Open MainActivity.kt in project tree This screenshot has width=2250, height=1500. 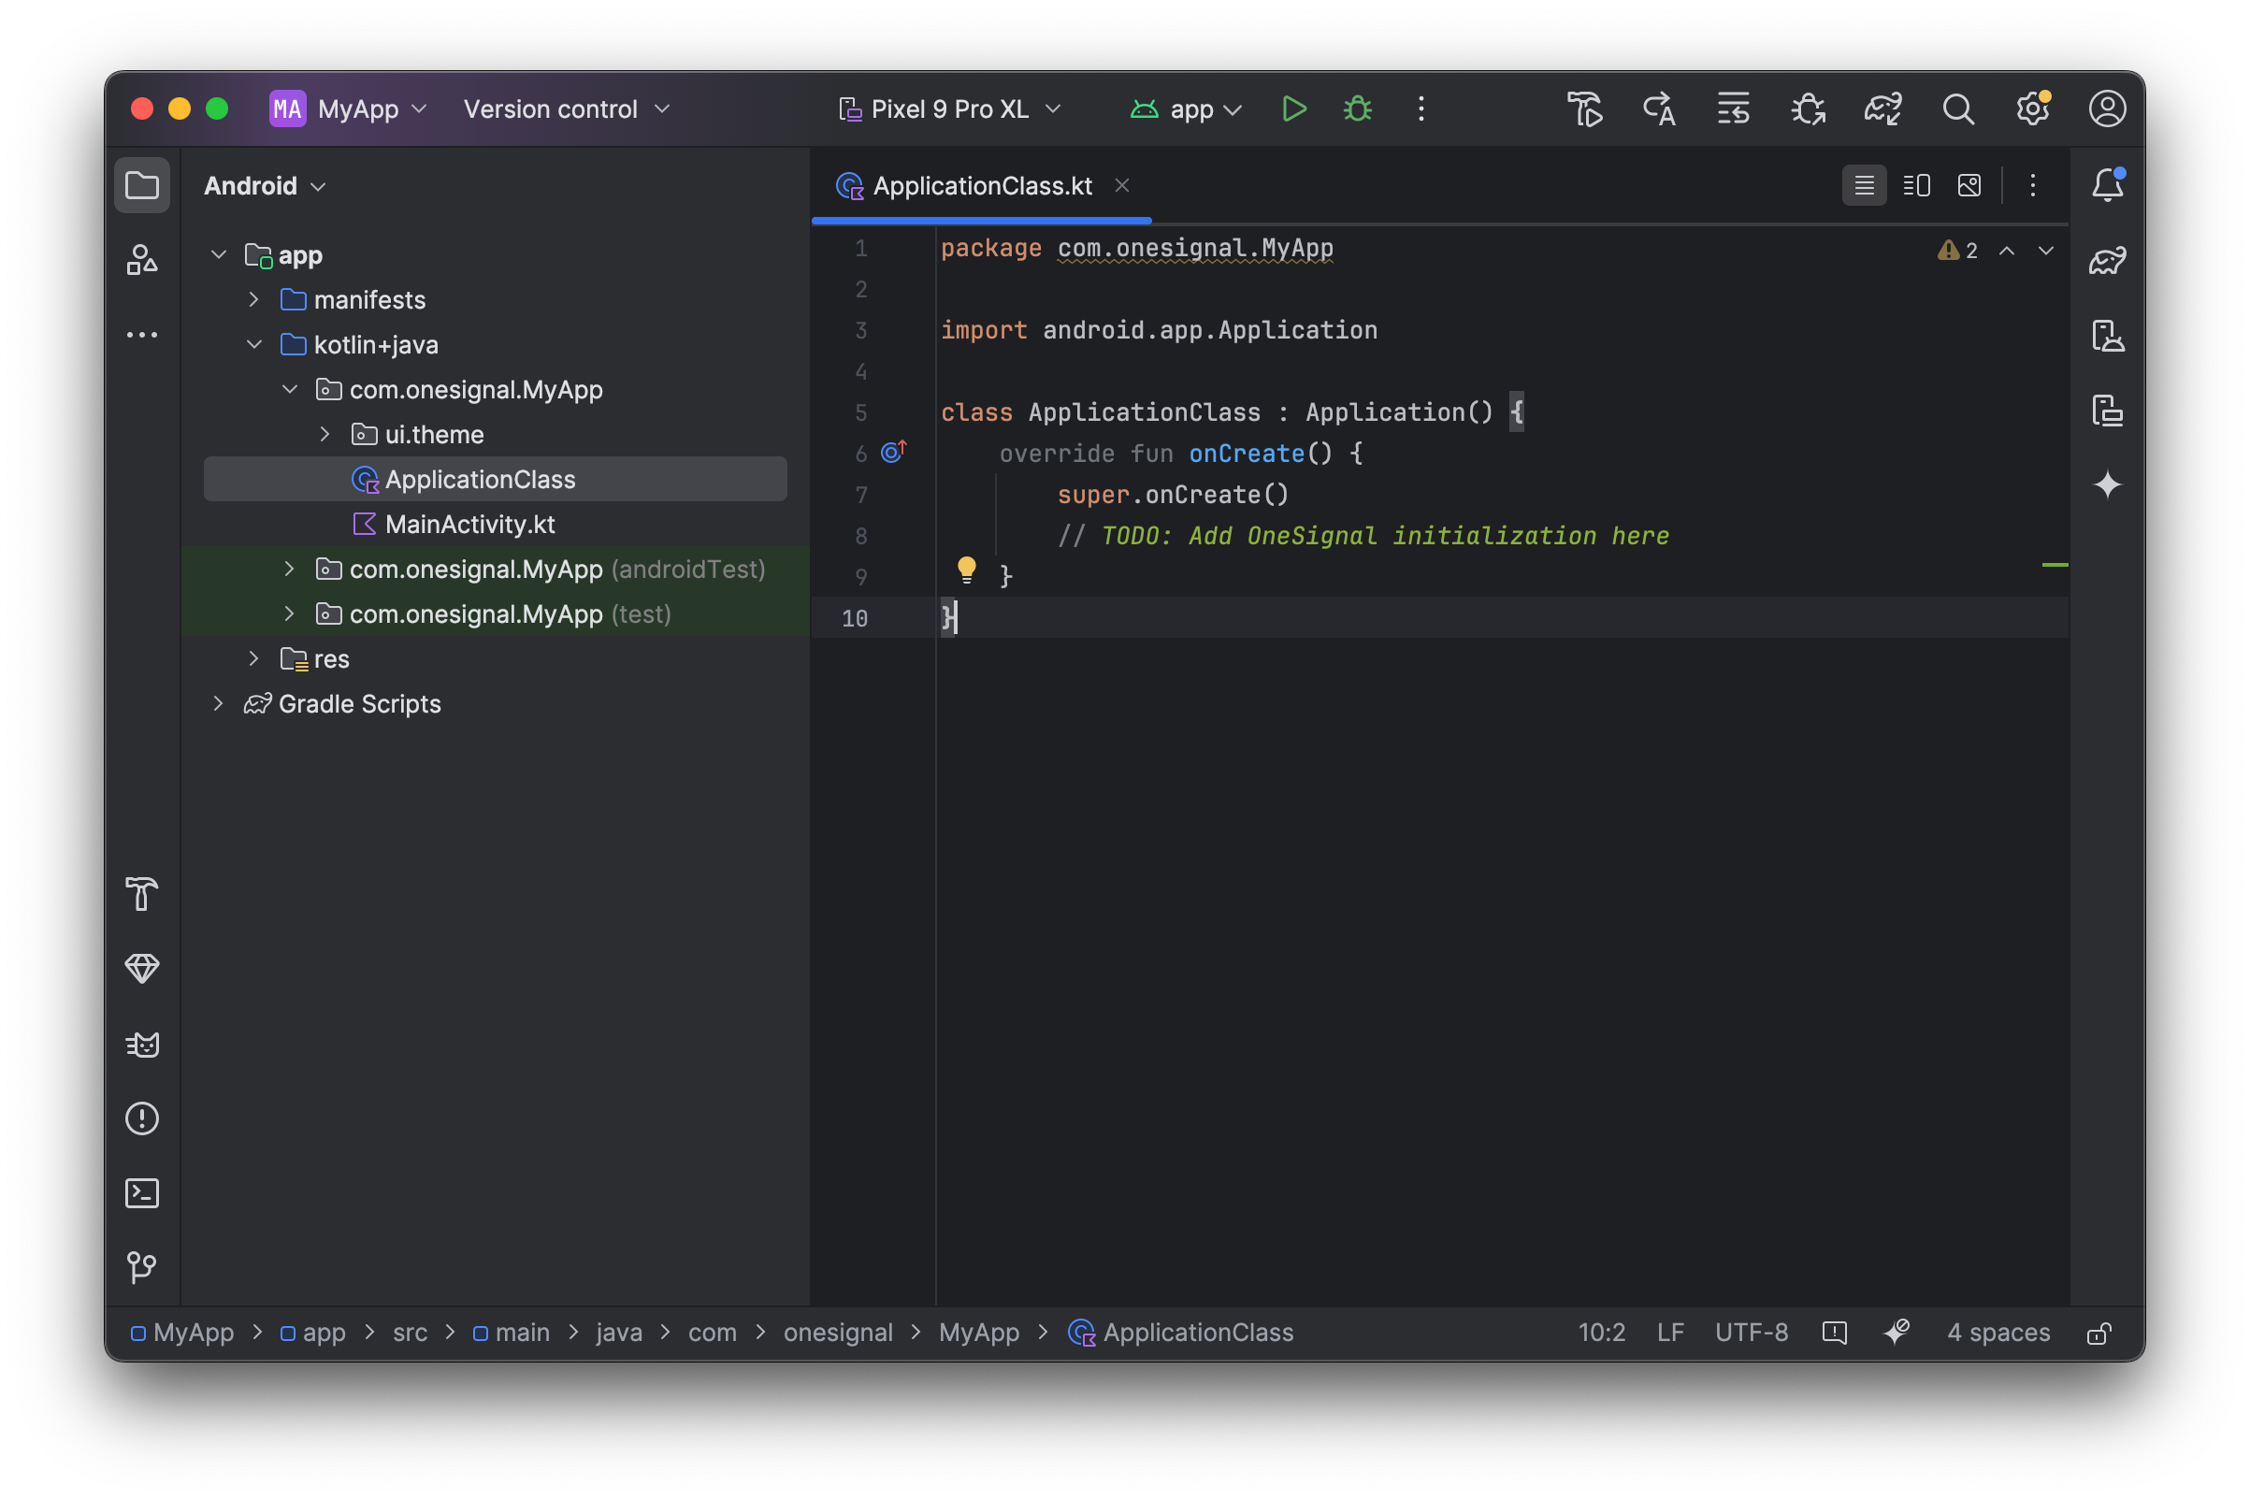click(469, 525)
